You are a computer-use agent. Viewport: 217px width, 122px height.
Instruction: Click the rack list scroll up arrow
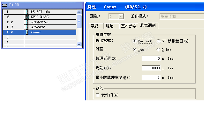click(79, 12)
